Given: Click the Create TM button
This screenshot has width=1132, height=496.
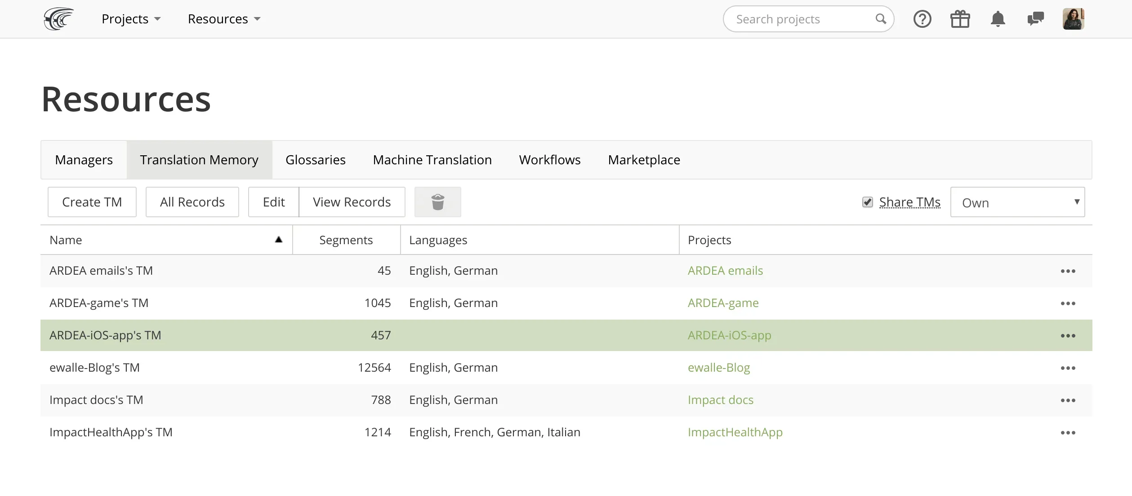Looking at the screenshot, I should [x=92, y=202].
